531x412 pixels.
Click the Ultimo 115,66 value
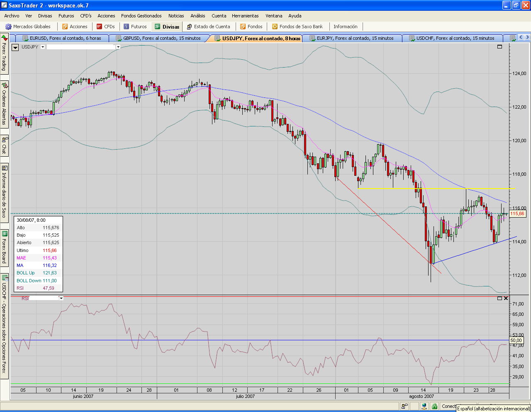(x=50, y=250)
